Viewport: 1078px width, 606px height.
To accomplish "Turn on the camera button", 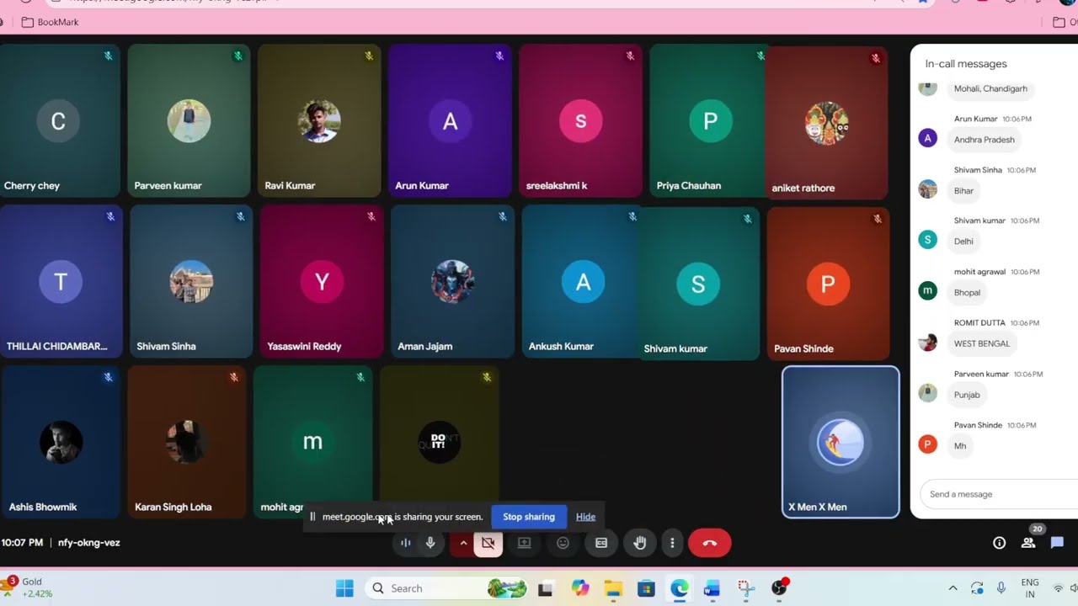I will point(488,543).
